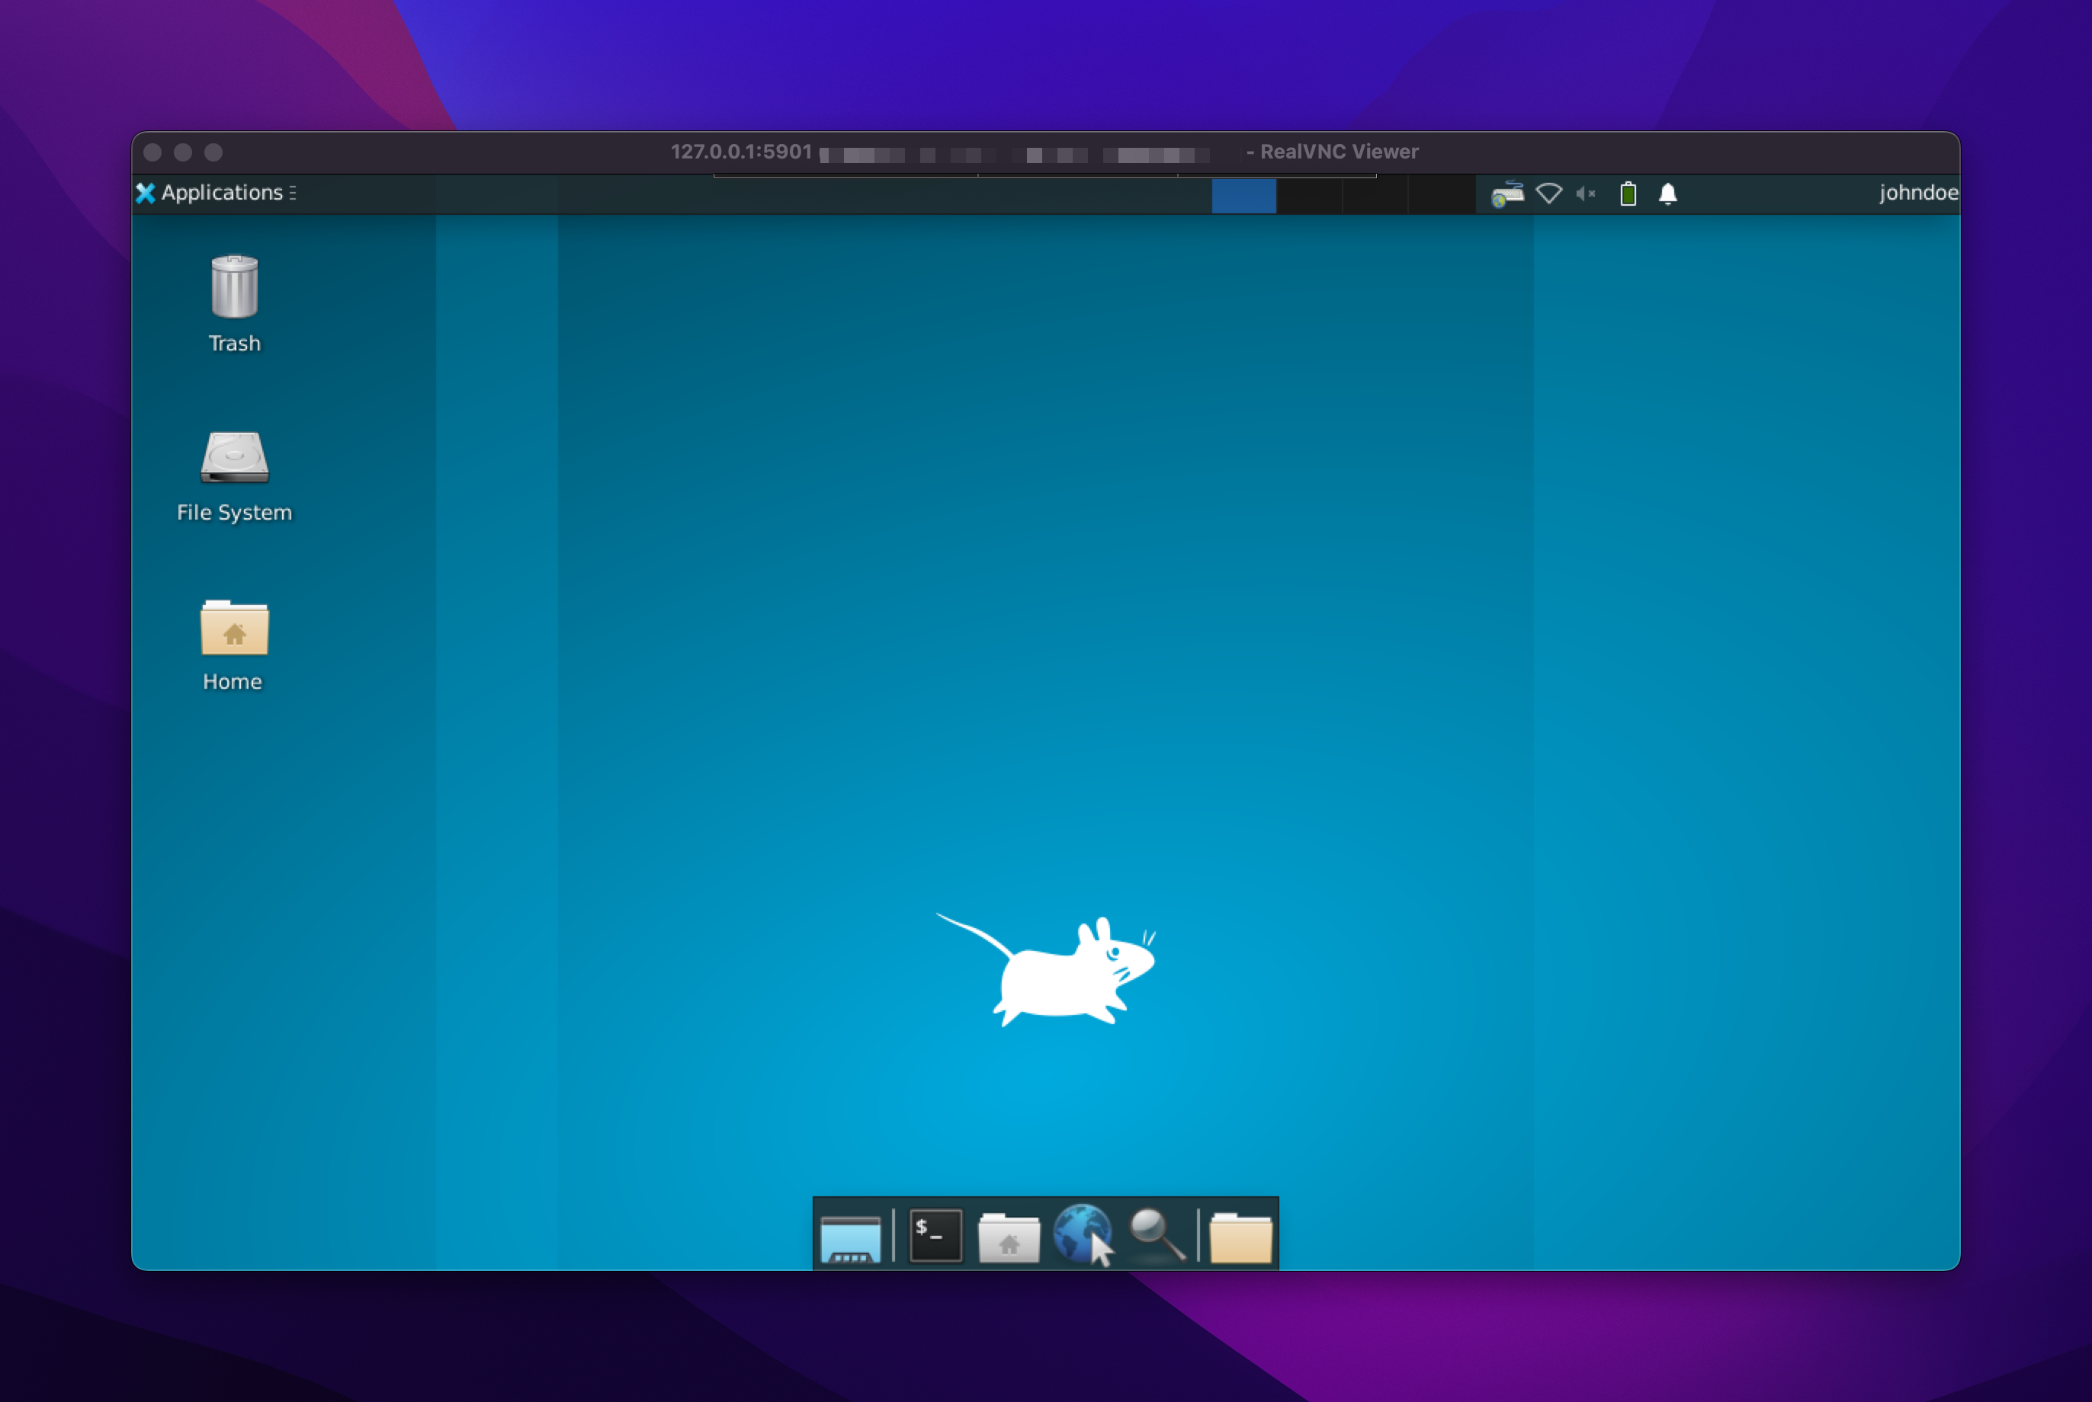The image size is (2092, 1402).
Task: Toggle notifications with the bell icon
Action: pos(1668,194)
